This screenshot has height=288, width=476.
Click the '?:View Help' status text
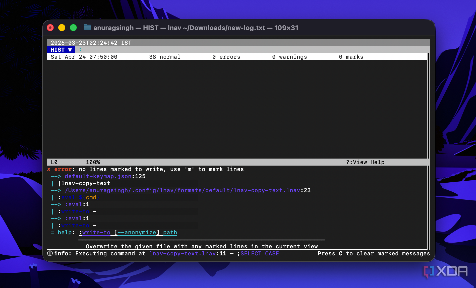click(x=365, y=162)
